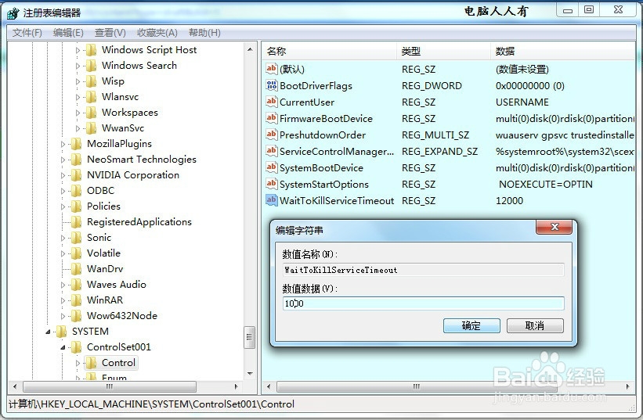Click the USERNAME data cell
The image size is (643, 420).
click(x=522, y=102)
